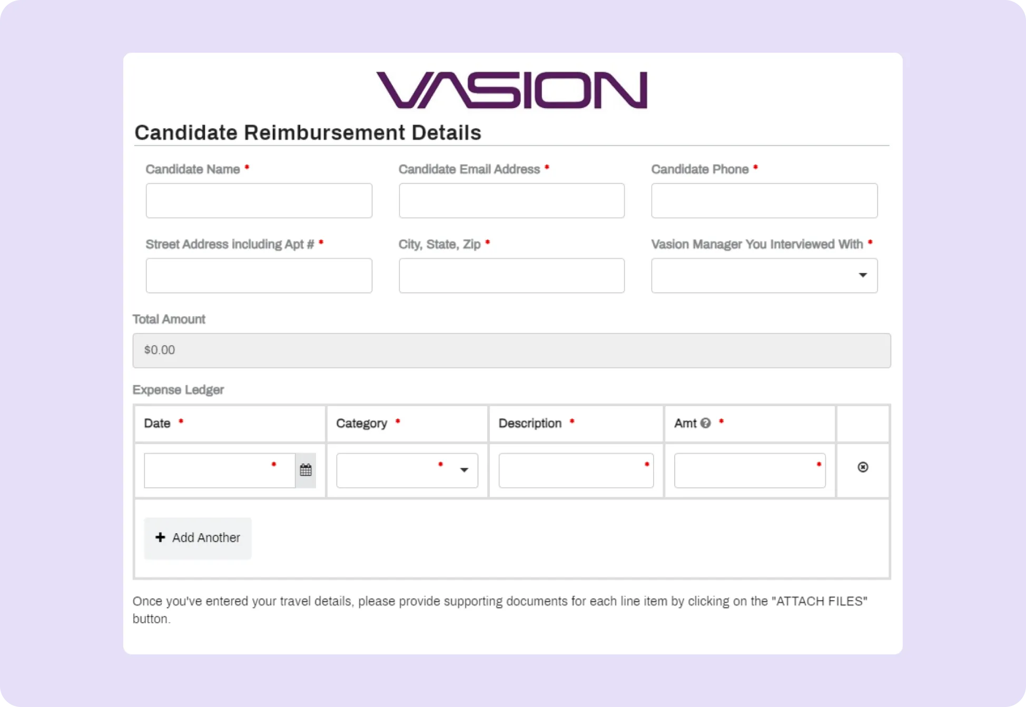Click the Total Amount field
Image resolution: width=1026 pixels, height=707 pixels.
click(x=511, y=350)
